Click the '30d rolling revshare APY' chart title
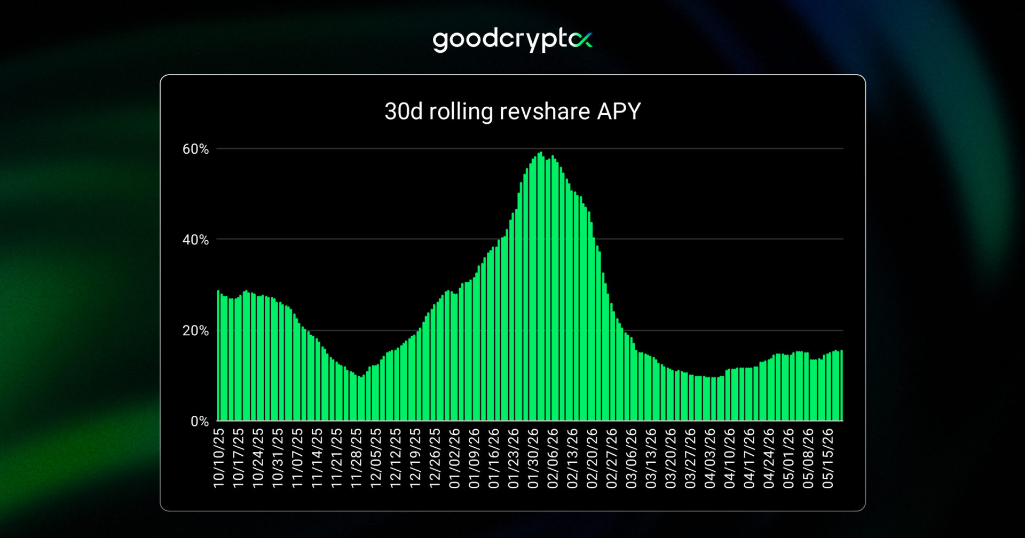1025x538 pixels. (x=512, y=112)
